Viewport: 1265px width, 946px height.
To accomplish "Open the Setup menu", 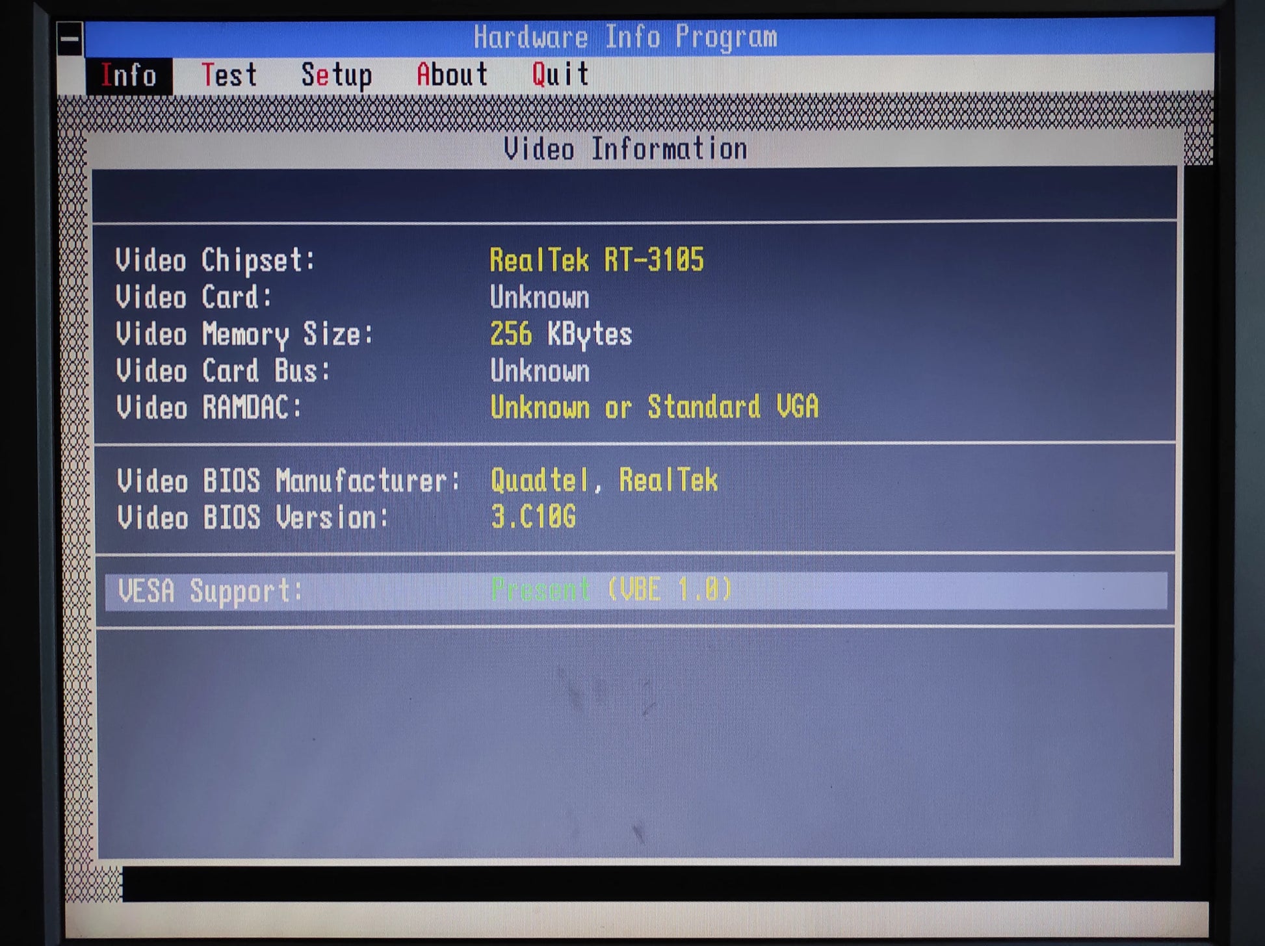I will (x=336, y=75).
